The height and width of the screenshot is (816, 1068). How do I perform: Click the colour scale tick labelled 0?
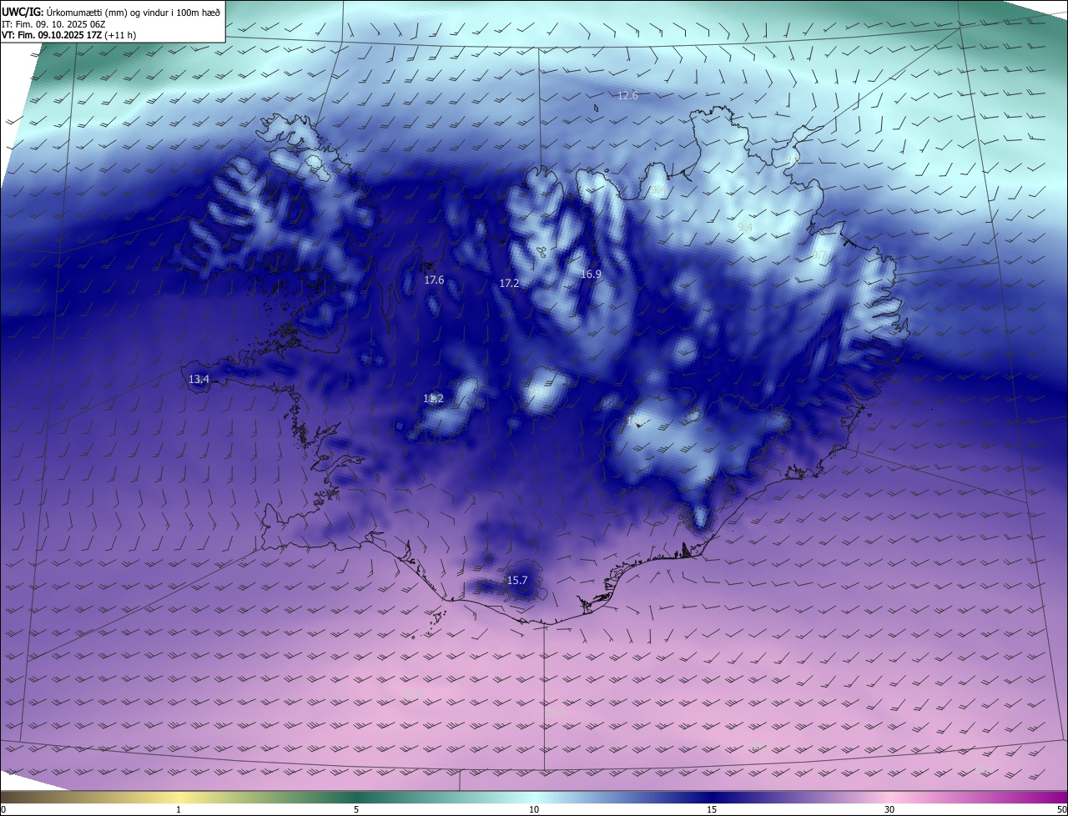click(x=3, y=810)
